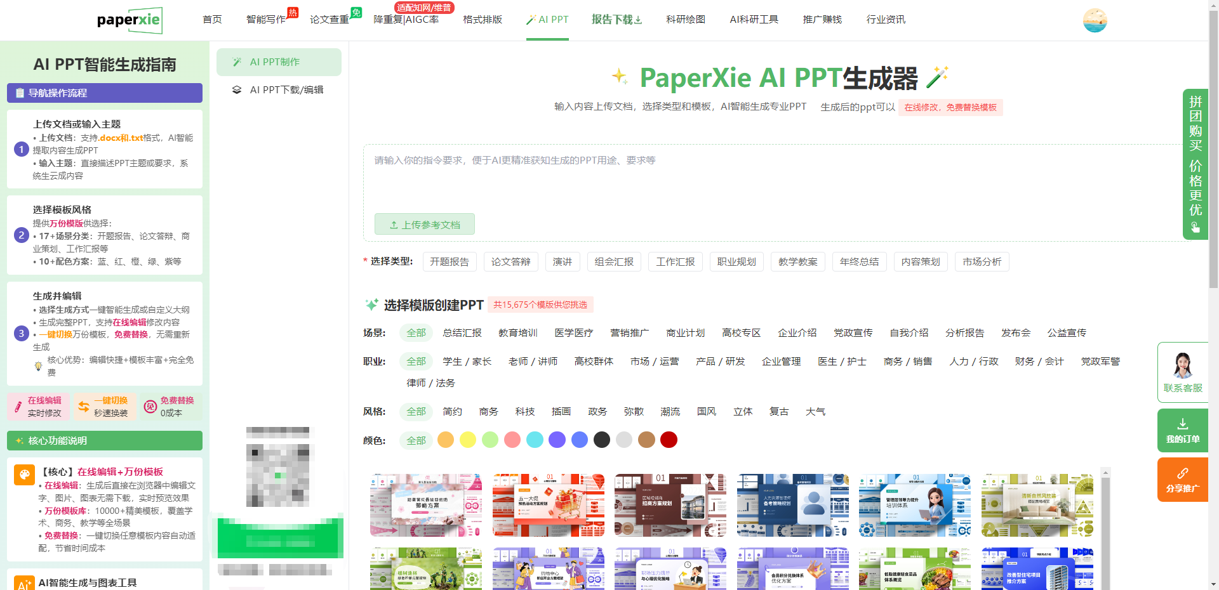Filter scenes by 总结汇报
The height and width of the screenshot is (590, 1219).
point(462,333)
